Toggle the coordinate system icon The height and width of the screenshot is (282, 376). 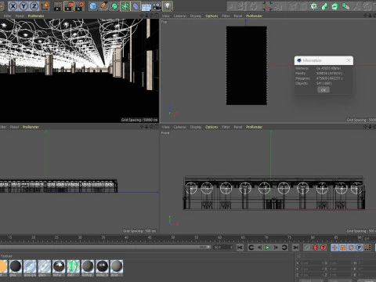[45, 6]
